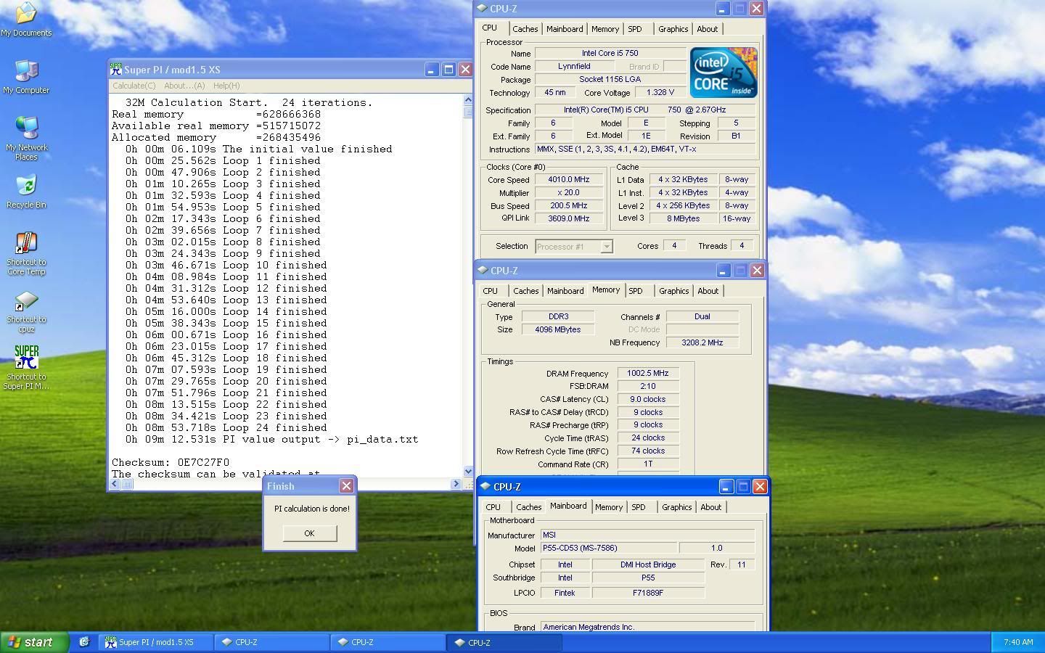Select Graphics tab in top CPU-Z window
The height and width of the screenshot is (653, 1045).
(673, 29)
